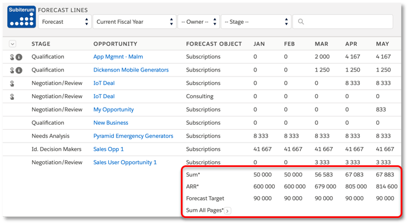Screen dimensions: 408x224
Task: Click MAR value 1 250 for Dickenson
Action: click(322, 70)
